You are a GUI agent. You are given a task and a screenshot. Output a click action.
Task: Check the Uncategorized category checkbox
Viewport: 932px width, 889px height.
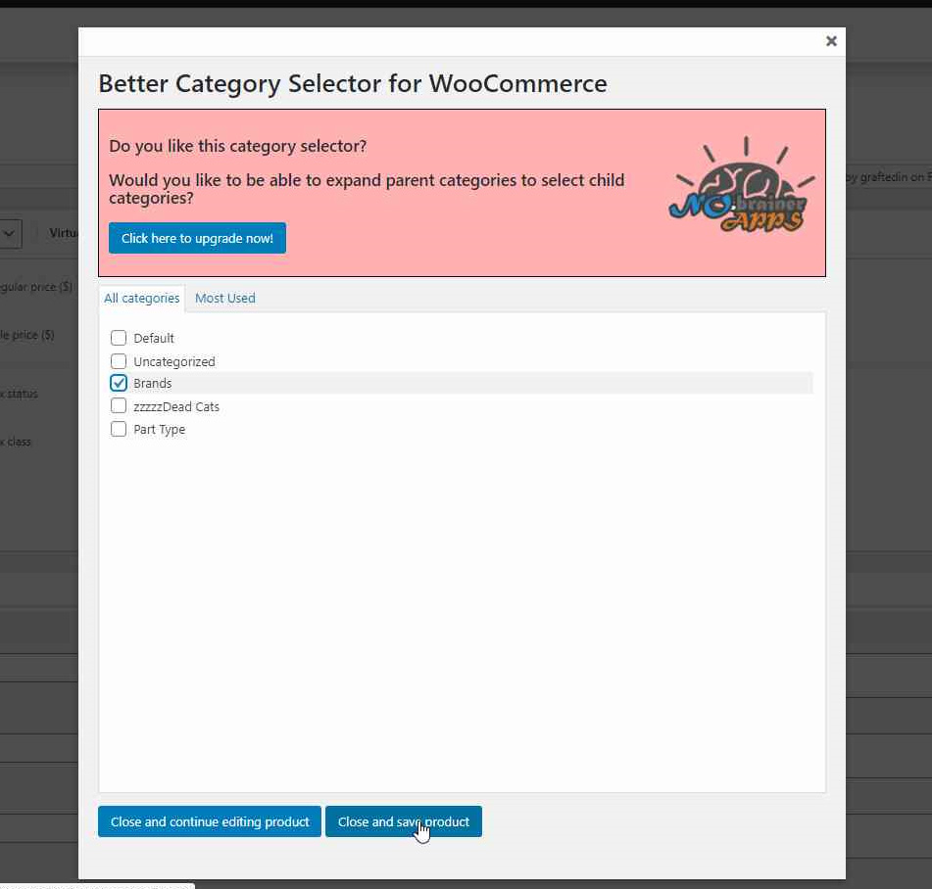pos(119,361)
